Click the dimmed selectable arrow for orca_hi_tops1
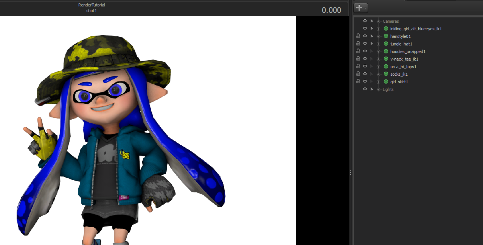This screenshot has width=483, height=245. 372,66
